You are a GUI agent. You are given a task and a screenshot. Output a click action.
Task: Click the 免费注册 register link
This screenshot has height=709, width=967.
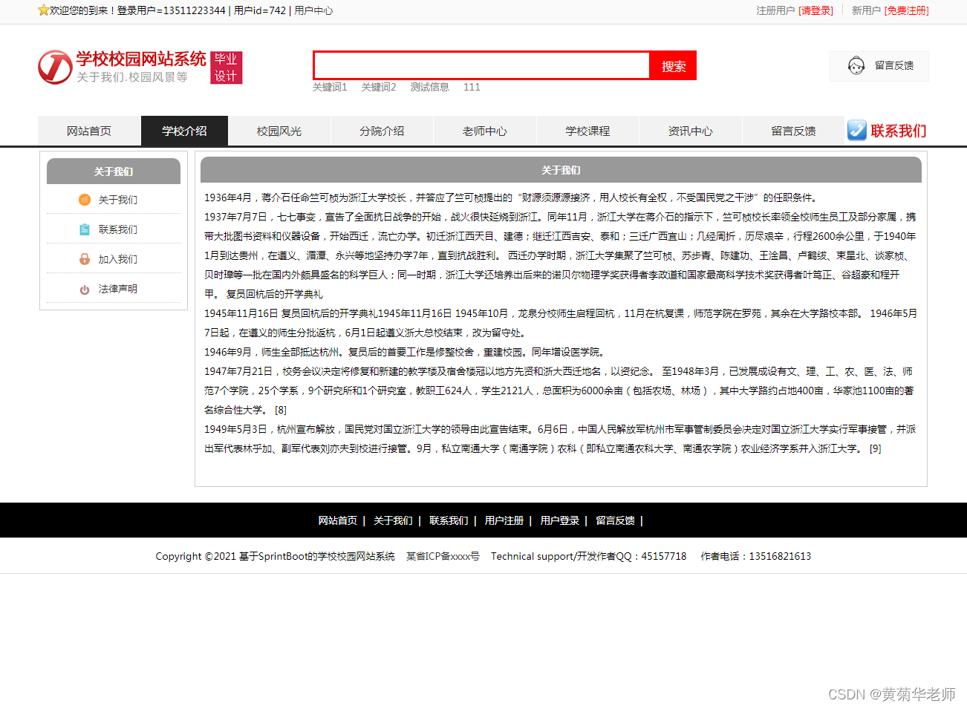907,10
